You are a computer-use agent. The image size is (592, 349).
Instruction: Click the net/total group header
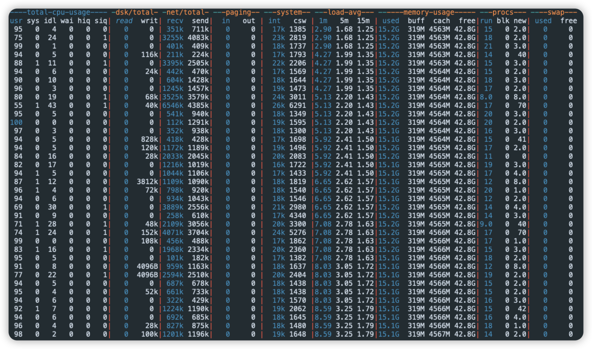pyautogui.click(x=185, y=12)
